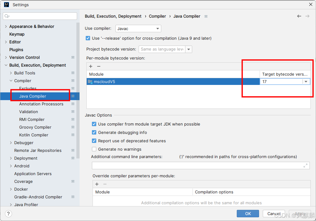The width and height of the screenshot is (316, 221).
Task: Add override parameters with lower plus icon
Action: pyautogui.click(x=97, y=184)
